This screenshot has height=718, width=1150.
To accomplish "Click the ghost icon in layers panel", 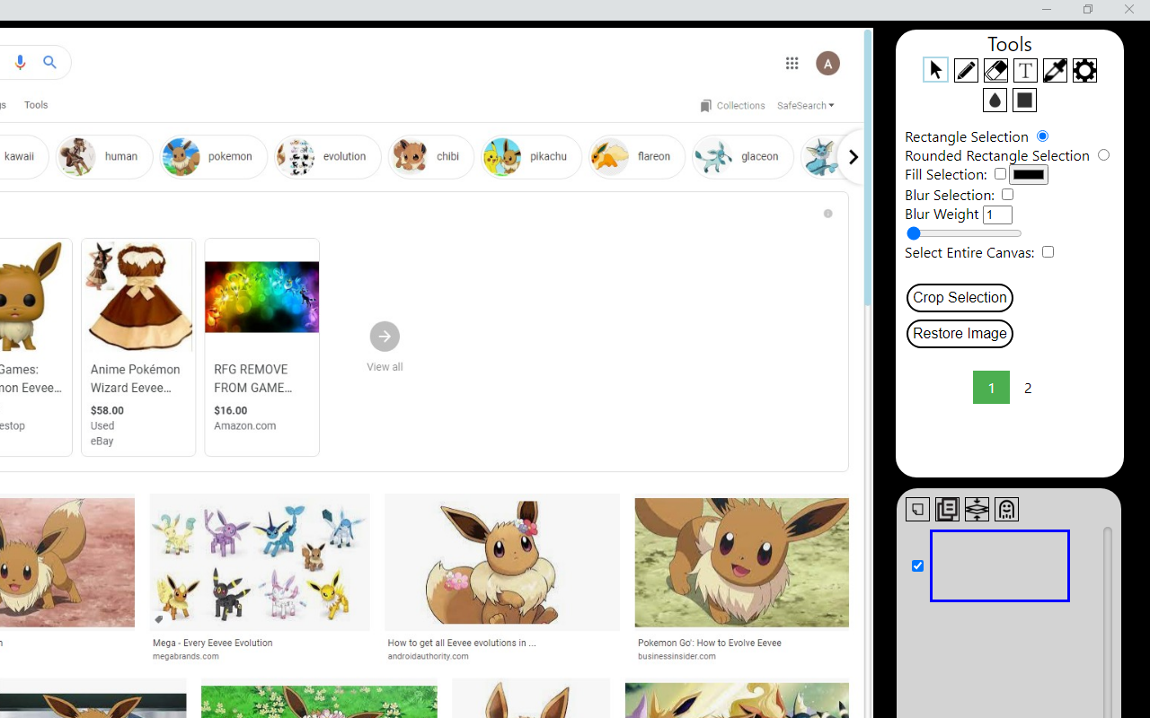I will [x=1006, y=510].
